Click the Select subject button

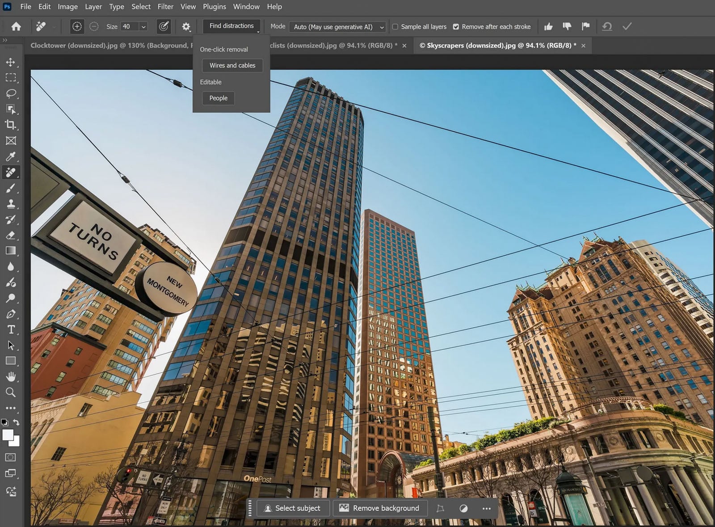coord(293,508)
